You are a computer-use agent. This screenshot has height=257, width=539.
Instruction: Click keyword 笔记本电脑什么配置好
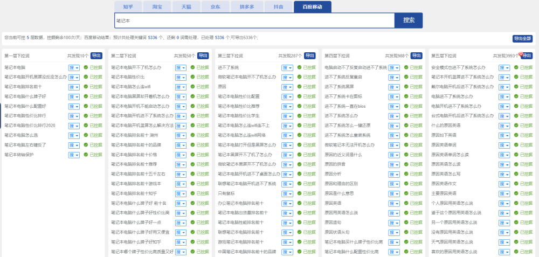[x=25, y=106]
